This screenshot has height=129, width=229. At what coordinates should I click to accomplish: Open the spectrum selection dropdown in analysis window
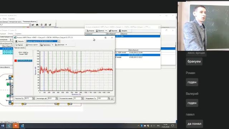(59, 41)
